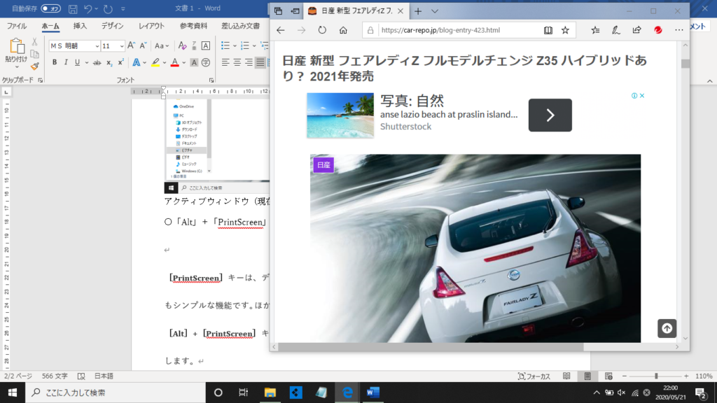Image resolution: width=717 pixels, height=403 pixels.
Task: Click the Shutterstock ad arrow button
Action: point(550,115)
